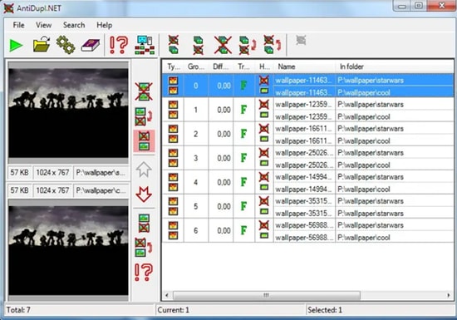Open paths with the folder icon
Viewport: 457px width, 320px height.
(42, 45)
